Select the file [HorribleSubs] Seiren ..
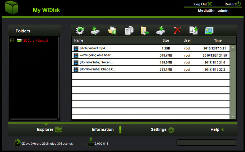The height and width of the screenshot is (152, 245). pyautogui.click(x=96, y=62)
